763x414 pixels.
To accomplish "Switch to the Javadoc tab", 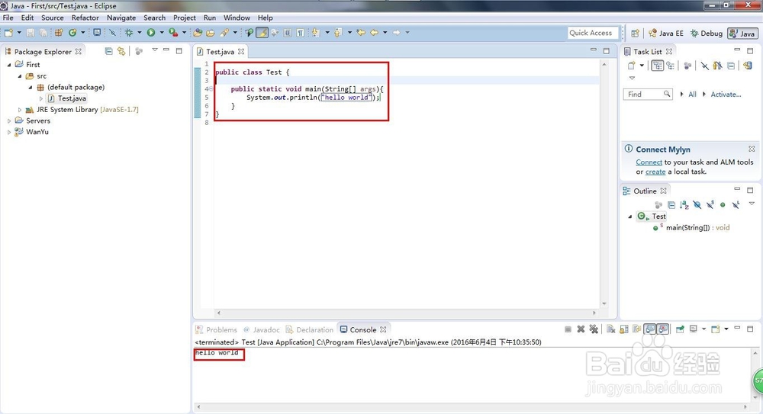I will 261,329.
